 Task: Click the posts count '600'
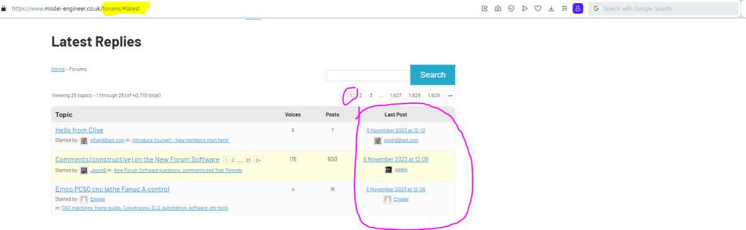pyautogui.click(x=333, y=159)
